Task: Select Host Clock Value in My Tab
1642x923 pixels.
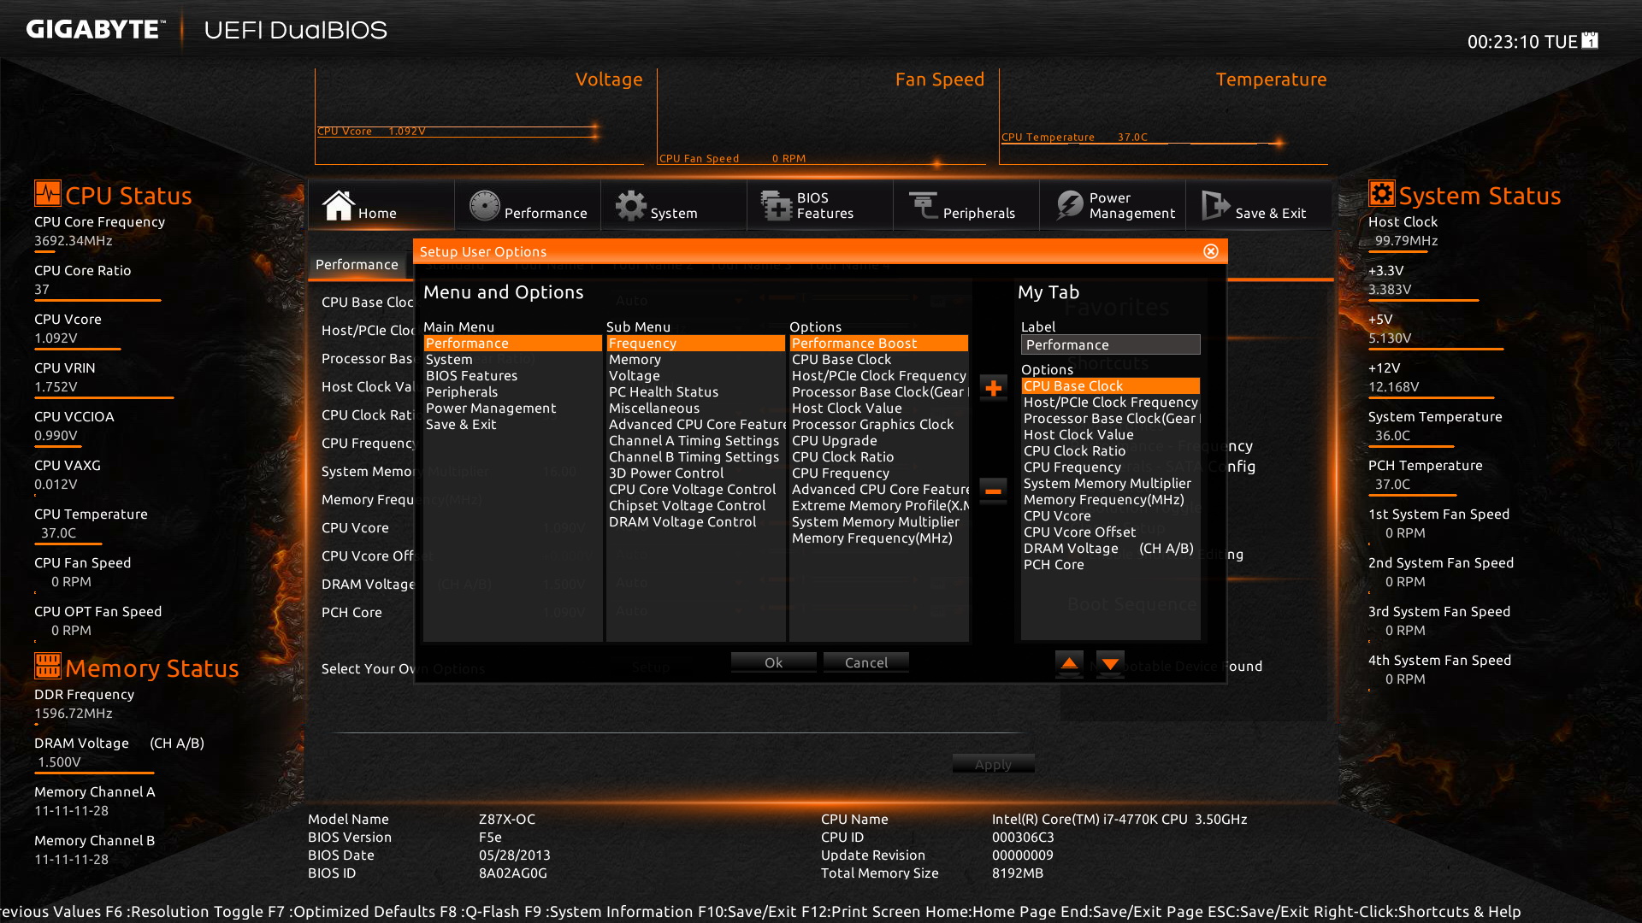Action: click(x=1111, y=435)
